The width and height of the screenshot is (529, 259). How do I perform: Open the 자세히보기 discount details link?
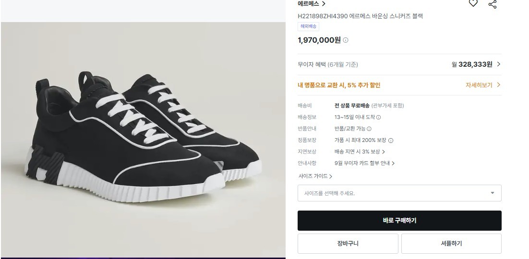[482, 85]
